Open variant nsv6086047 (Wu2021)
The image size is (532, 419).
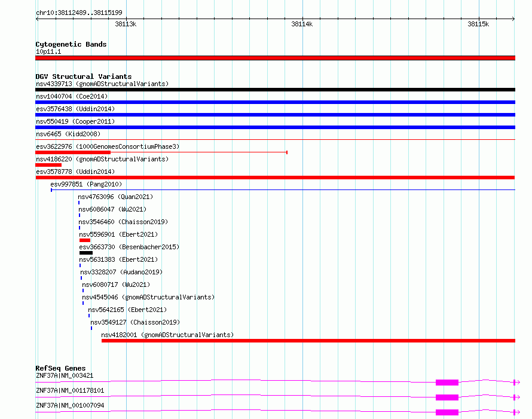[112, 209]
